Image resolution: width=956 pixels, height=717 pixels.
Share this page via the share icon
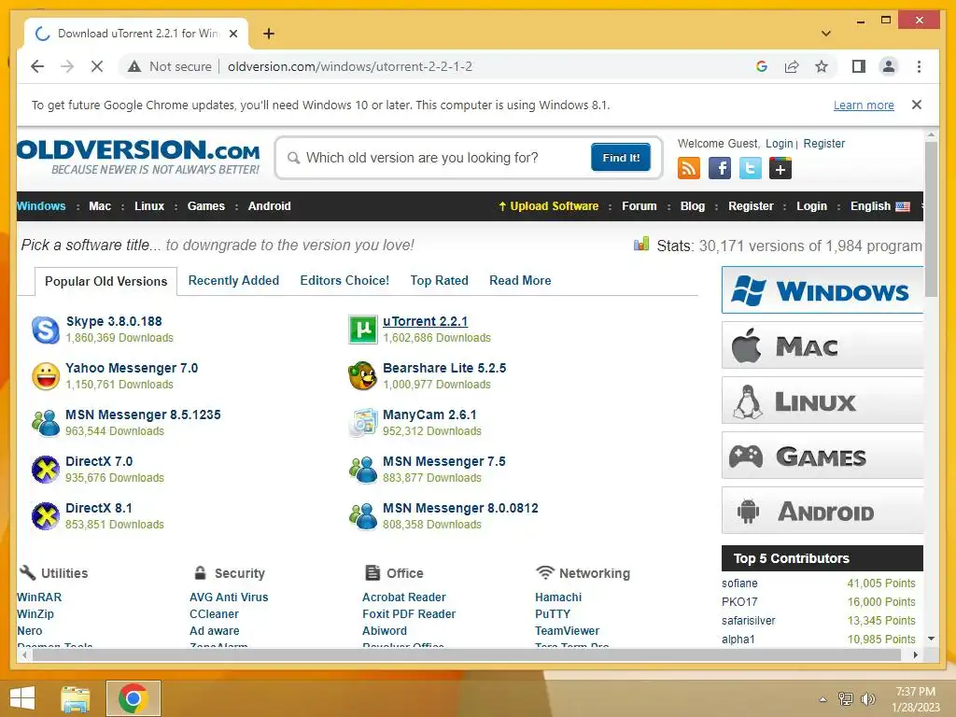[792, 66]
